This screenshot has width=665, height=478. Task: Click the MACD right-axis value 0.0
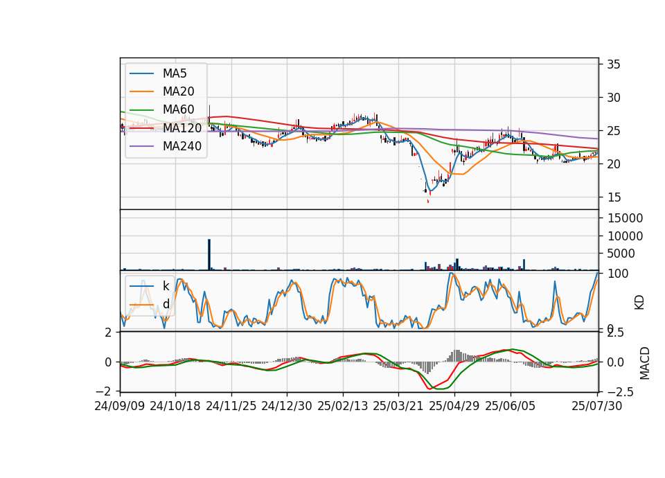click(615, 362)
